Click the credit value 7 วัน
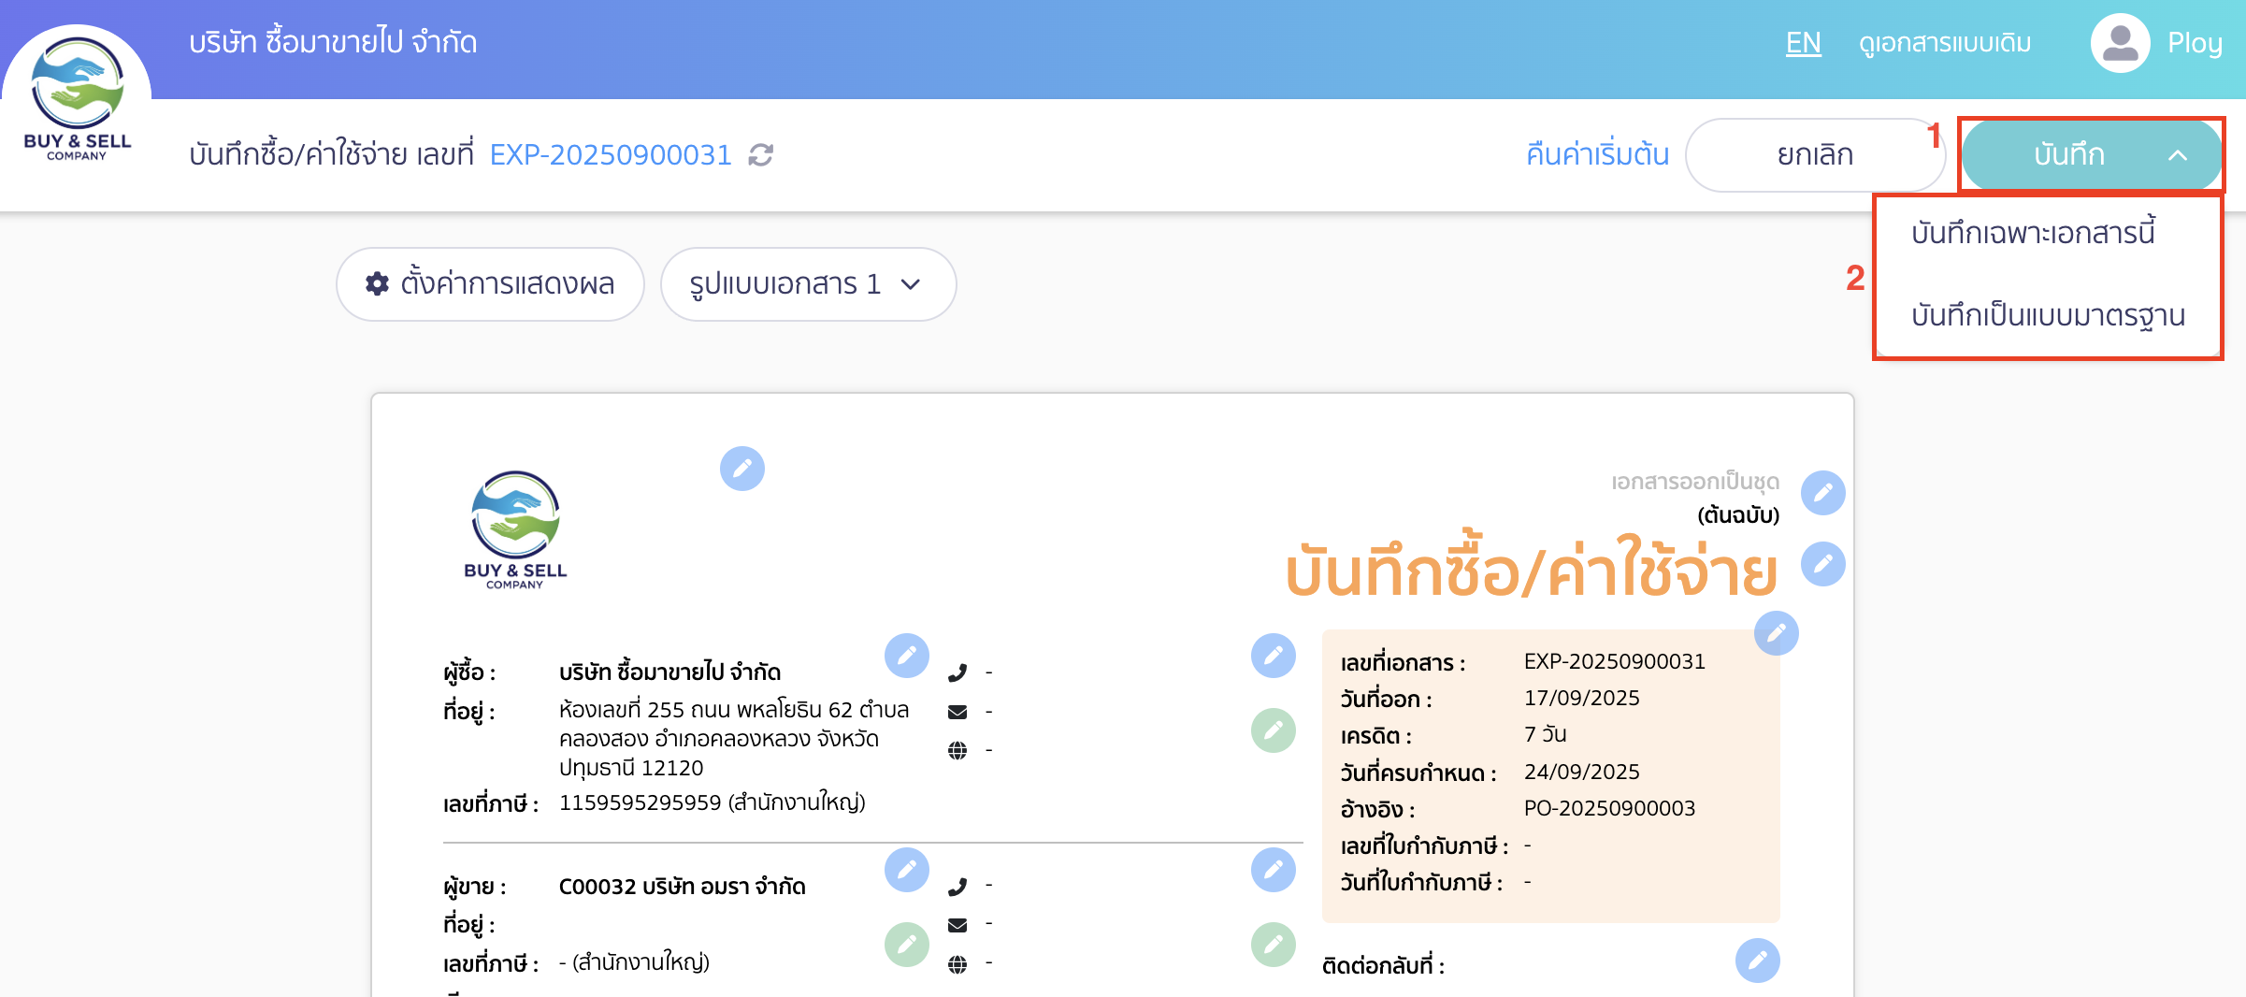 coord(1546,734)
